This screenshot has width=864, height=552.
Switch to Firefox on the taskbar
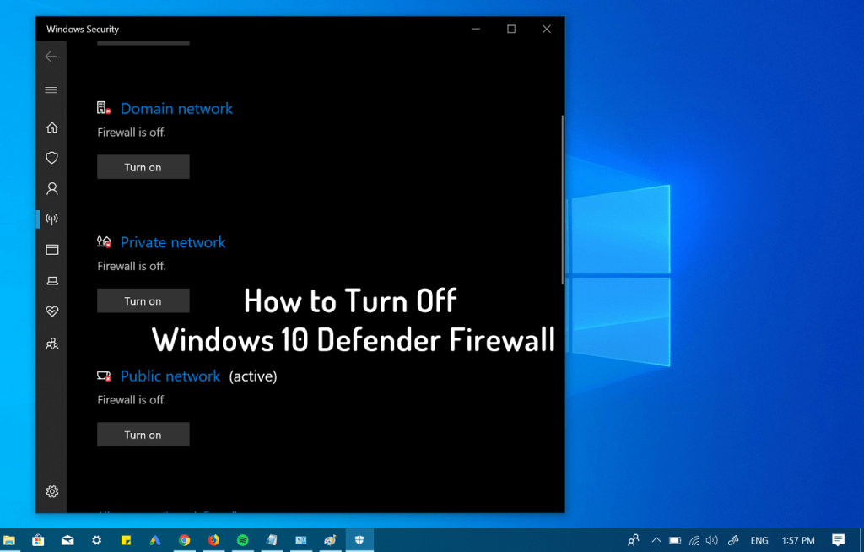[213, 540]
